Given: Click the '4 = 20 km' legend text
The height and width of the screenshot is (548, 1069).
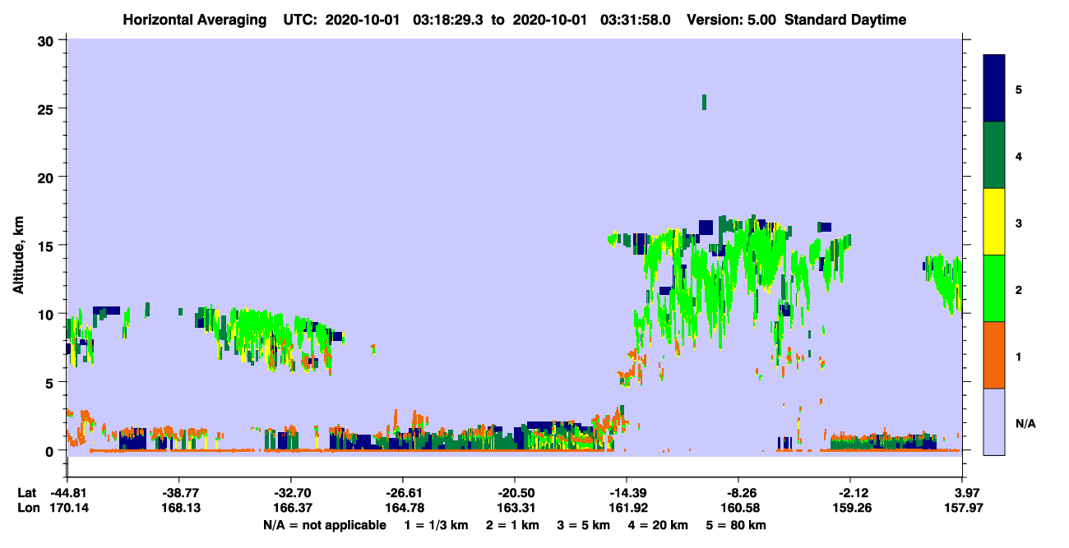Looking at the screenshot, I should pos(659,525).
